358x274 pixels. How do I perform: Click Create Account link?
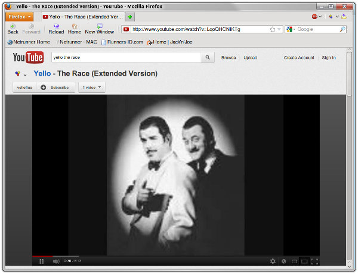coord(299,58)
